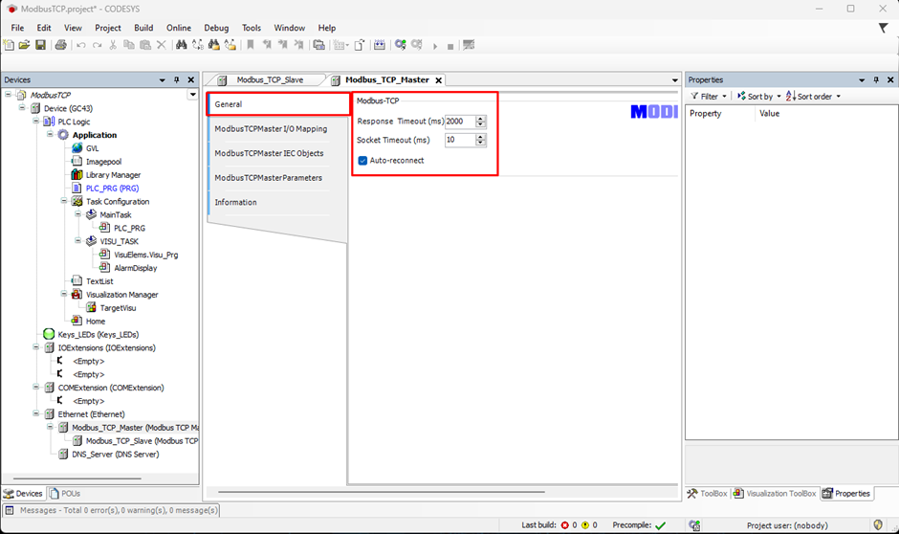
Task: Click the Delete X toolbar icon
Action: [x=162, y=45]
